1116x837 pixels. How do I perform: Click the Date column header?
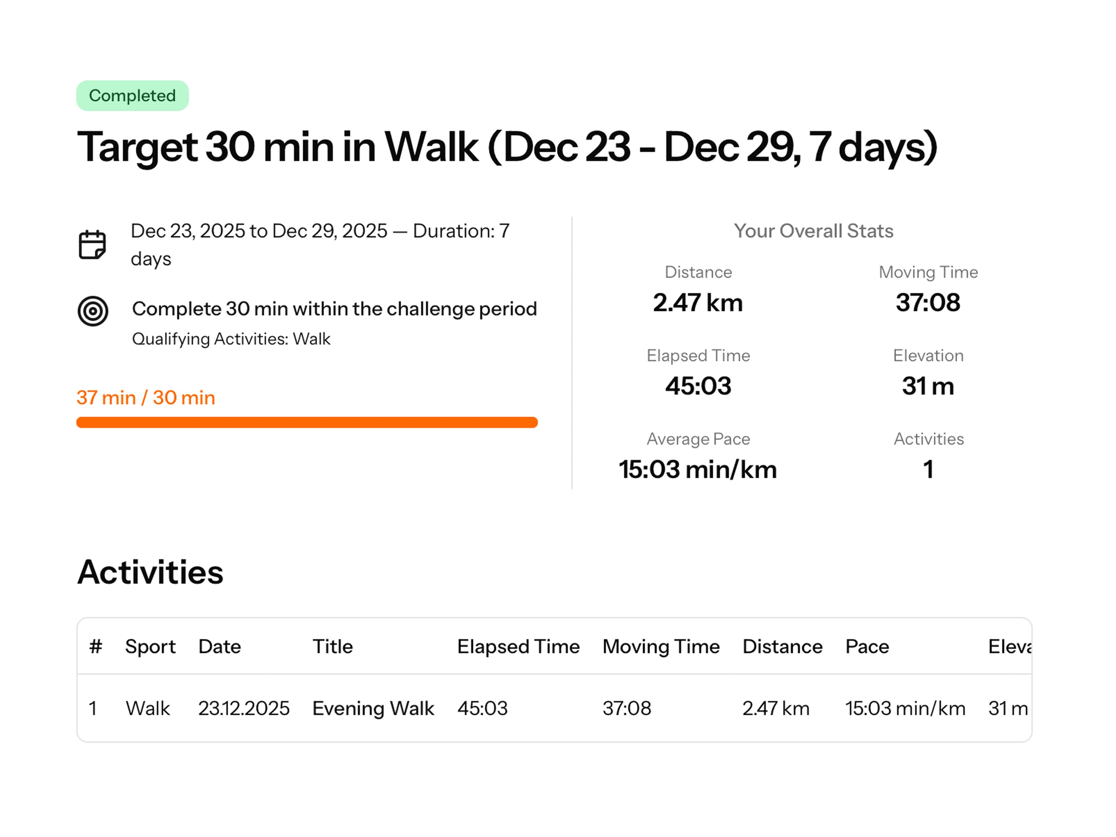[x=219, y=646]
